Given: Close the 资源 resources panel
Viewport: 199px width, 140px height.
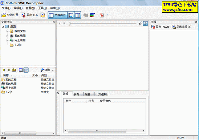Looking at the screenshot, I should [196, 22].
